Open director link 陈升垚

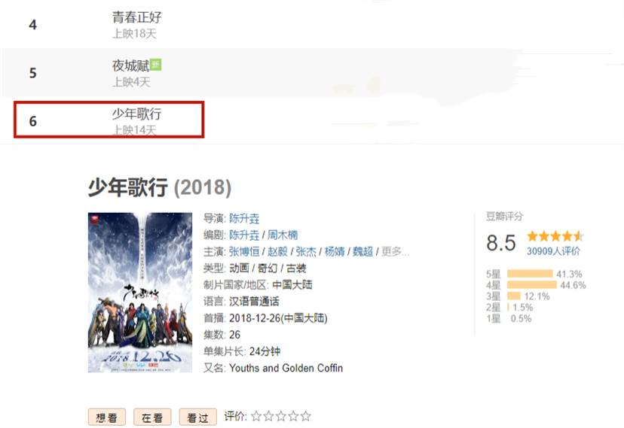pyautogui.click(x=244, y=218)
